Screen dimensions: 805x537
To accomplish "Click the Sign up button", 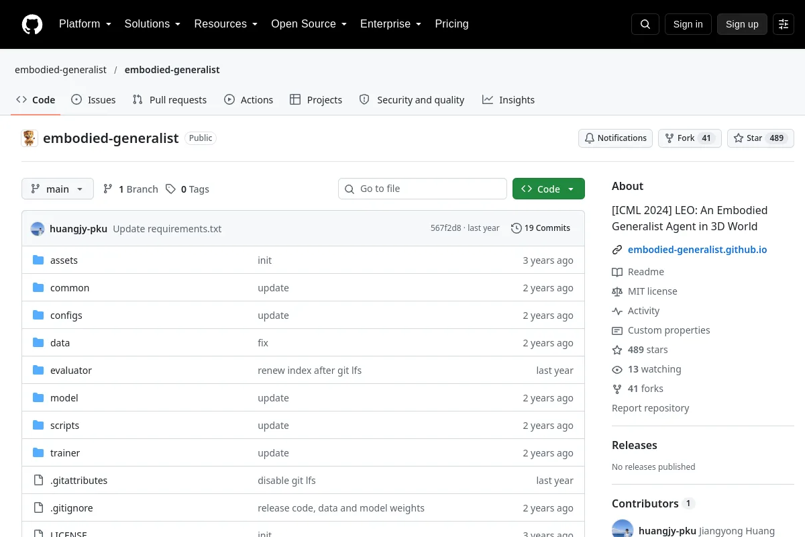I will (742, 24).
